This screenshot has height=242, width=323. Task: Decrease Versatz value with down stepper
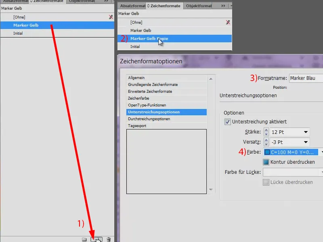point(266,144)
